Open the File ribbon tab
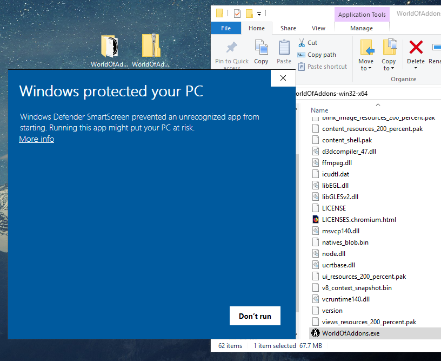This screenshot has height=361, width=441. (226, 28)
